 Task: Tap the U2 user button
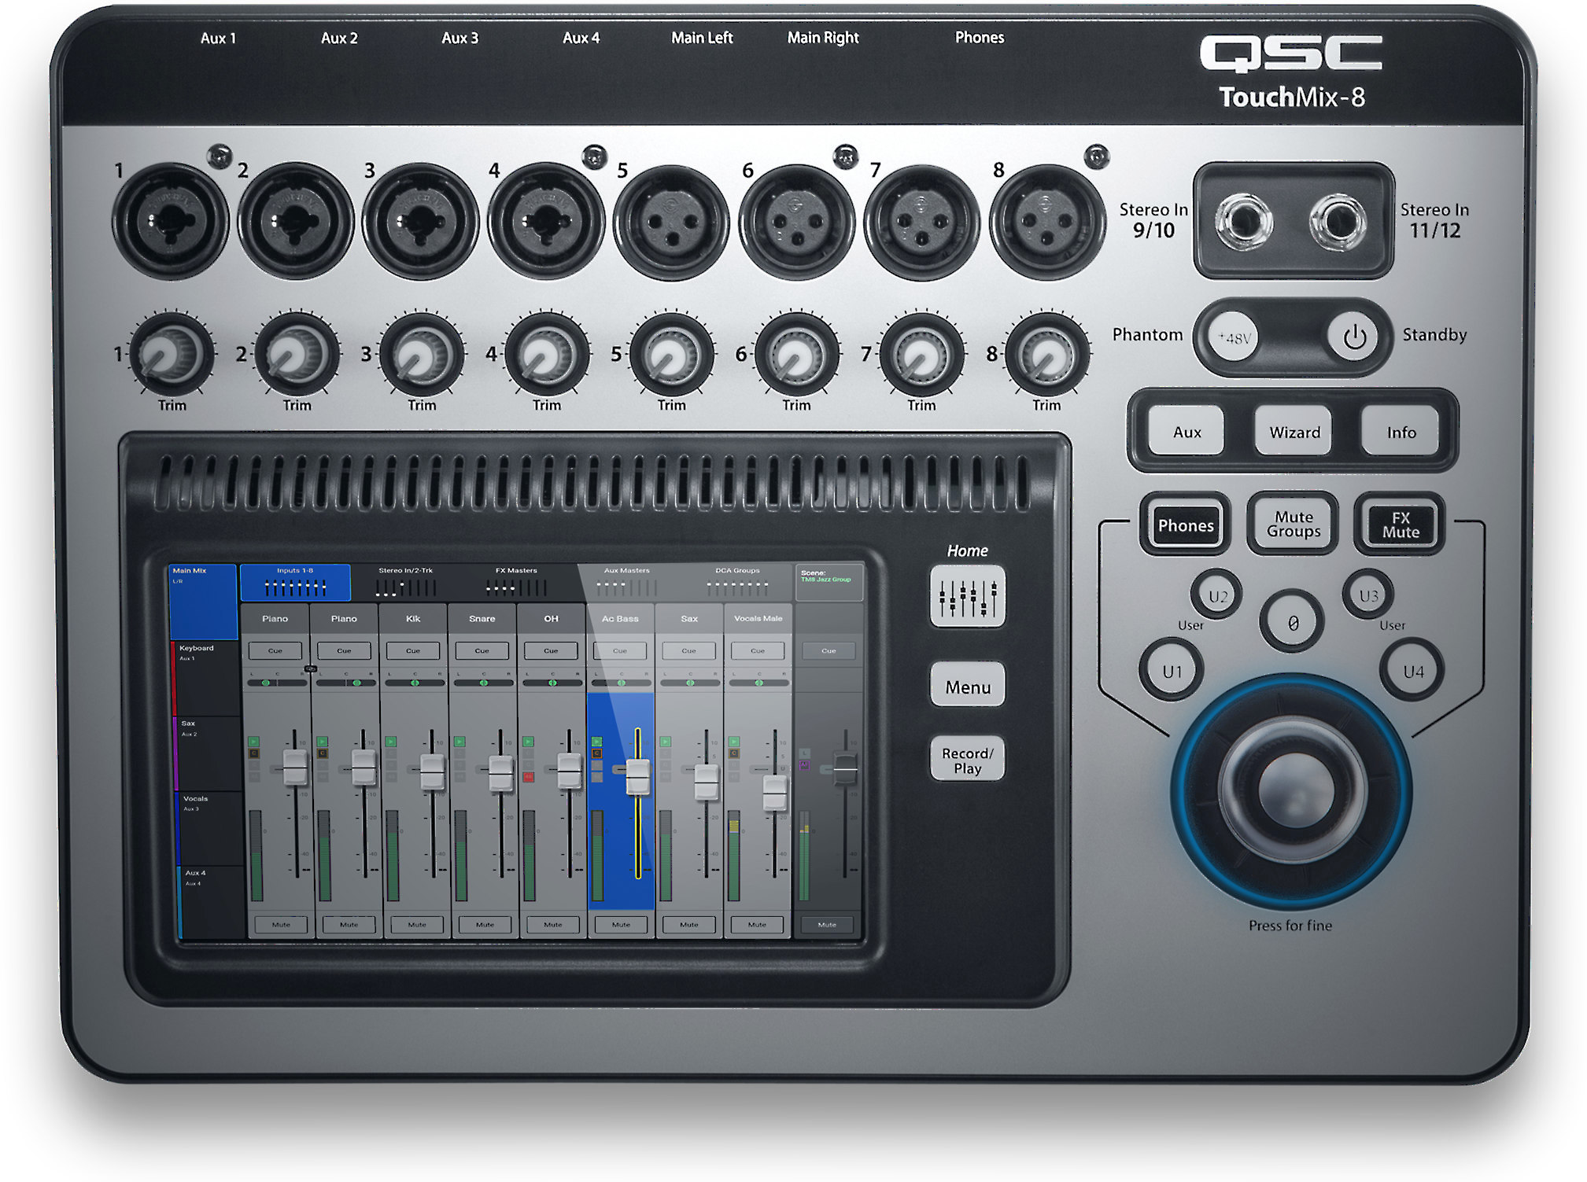[x=1216, y=595]
